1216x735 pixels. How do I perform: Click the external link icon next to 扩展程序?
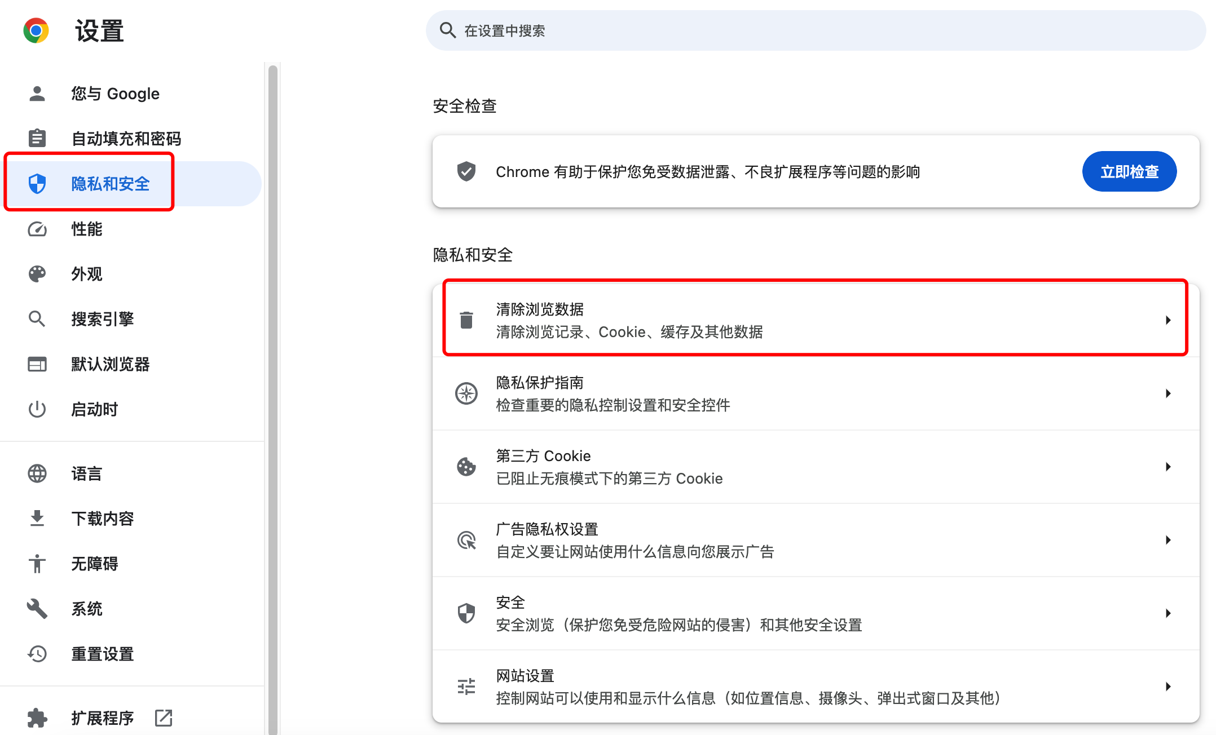[x=164, y=718]
